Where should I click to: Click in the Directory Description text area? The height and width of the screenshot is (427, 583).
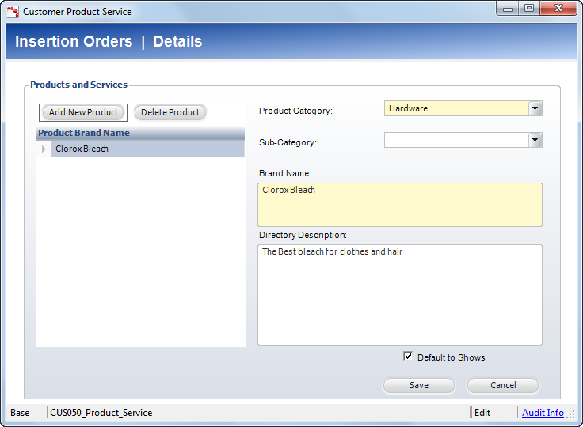click(x=400, y=295)
